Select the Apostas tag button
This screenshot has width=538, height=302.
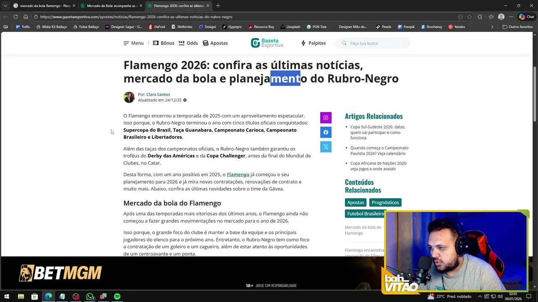tap(356, 203)
